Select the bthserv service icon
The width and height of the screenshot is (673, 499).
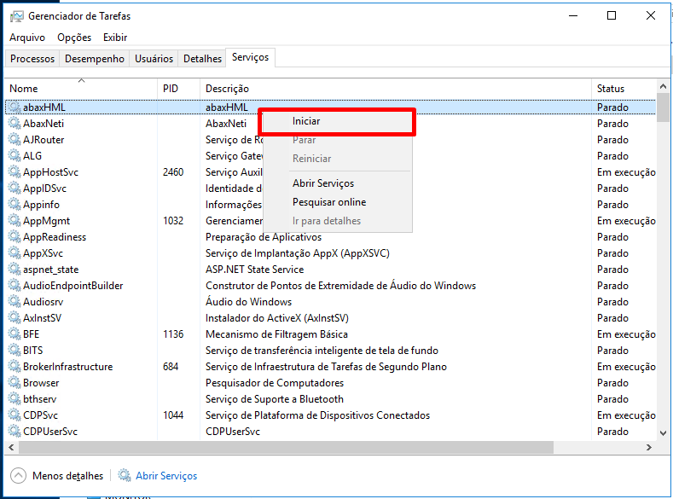point(15,399)
